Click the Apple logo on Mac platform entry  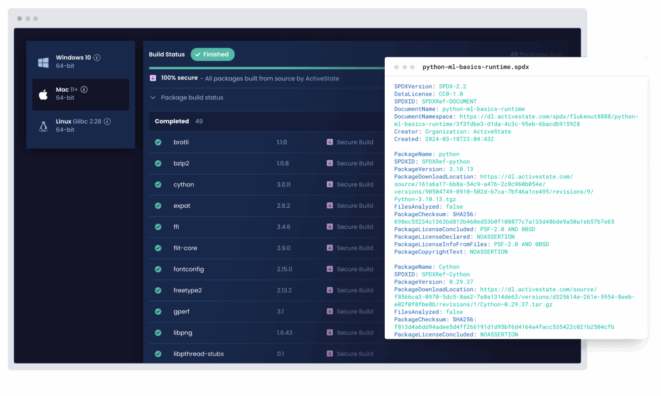tap(43, 94)
